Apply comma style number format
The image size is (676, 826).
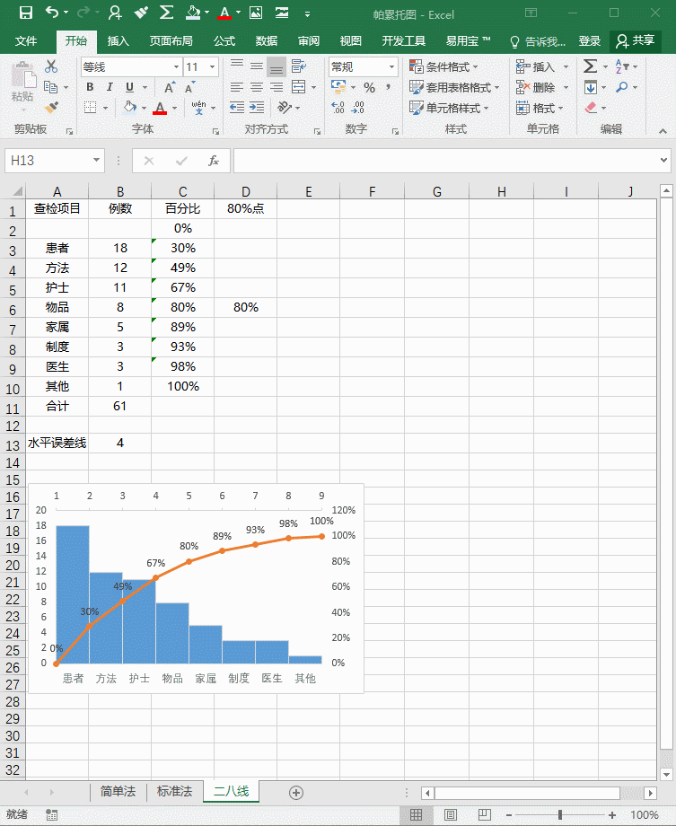[x=389, y=87]
